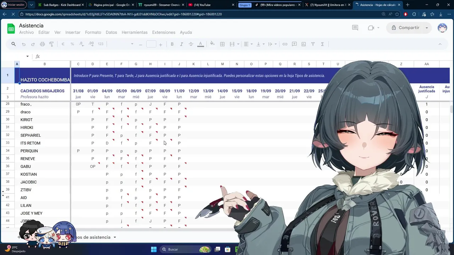Click the Compartir share button

pyautogui.click(x=405, y=28)
